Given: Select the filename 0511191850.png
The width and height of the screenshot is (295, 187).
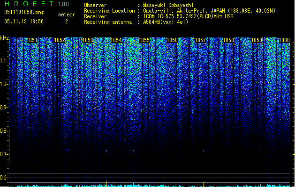Looking at the screenshot, I should click(x=24, y=12).
